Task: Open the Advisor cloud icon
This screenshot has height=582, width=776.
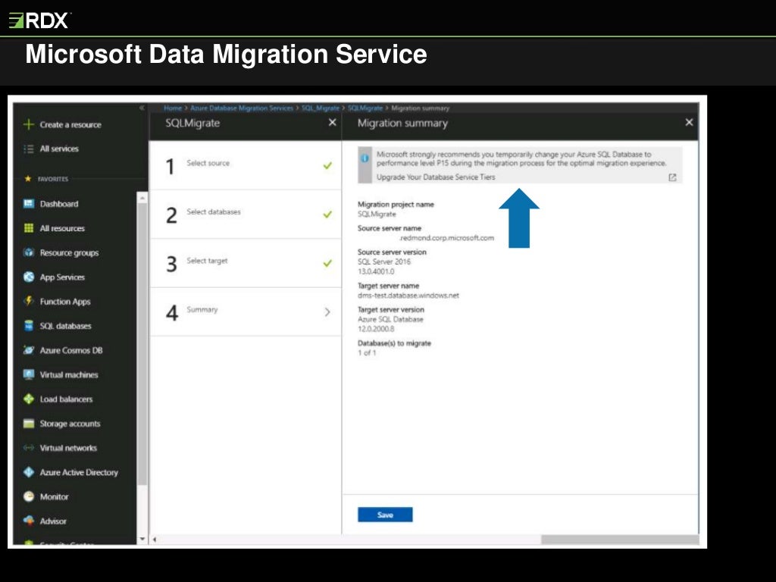Action: click(x=29, y=520)
